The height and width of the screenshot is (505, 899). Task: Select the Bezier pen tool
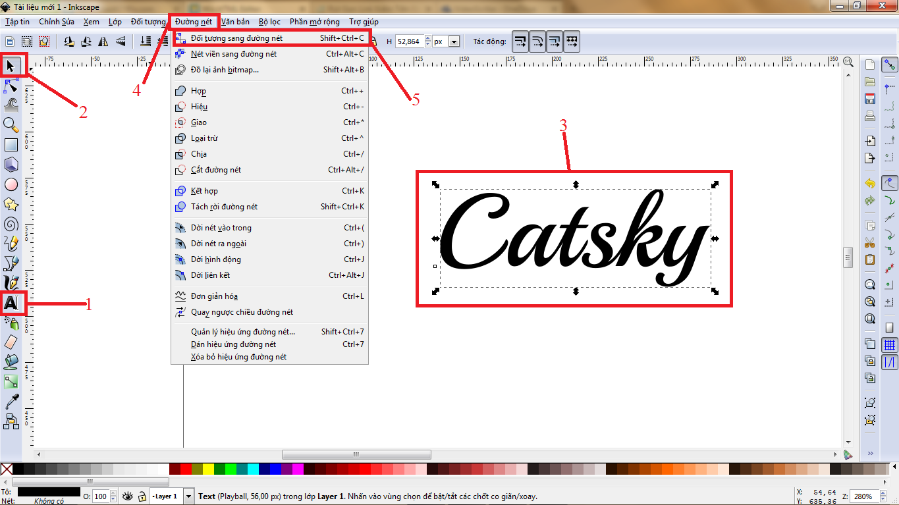pos(11,263)
